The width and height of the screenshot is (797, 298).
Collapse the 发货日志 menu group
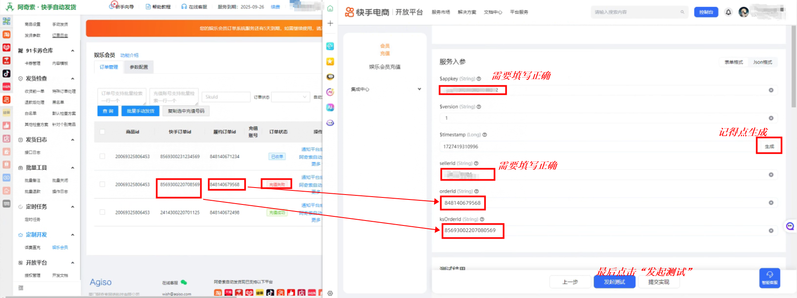tap(73, 140)
